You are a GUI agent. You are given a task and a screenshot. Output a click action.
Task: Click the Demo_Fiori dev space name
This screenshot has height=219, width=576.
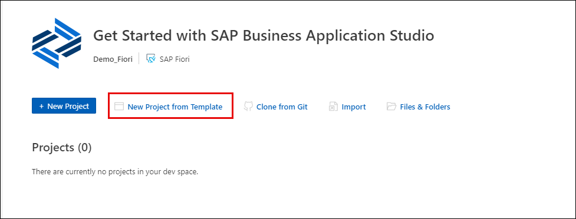click(113, 59)
